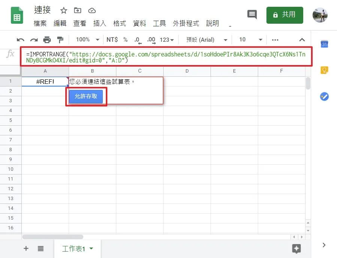Select column A header
This screenshot has height=258, width=337.
click(45, 71)
